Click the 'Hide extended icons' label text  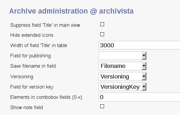pyautogui.click(x=32, y=35)
